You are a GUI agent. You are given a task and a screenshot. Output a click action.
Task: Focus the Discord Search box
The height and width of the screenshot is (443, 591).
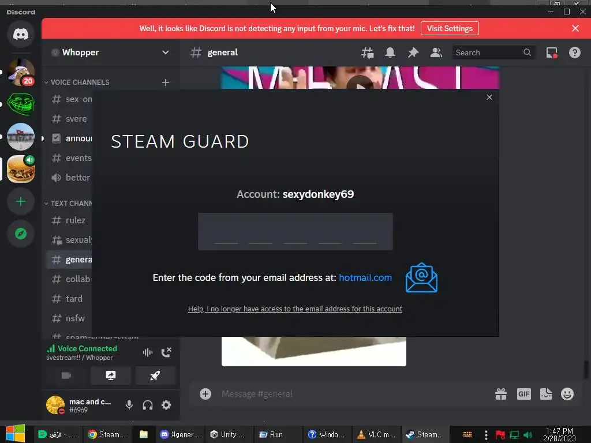pos(493,52)
